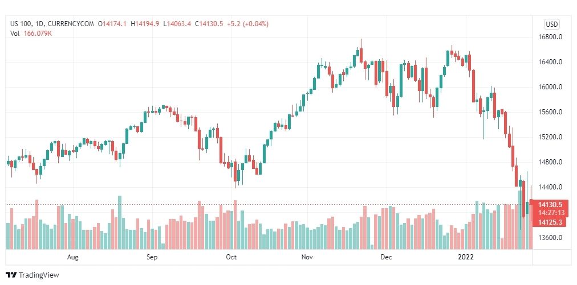Select the Oct label on time axis
This screenshot has width=577, height=285.
click(x=231, y=257)
